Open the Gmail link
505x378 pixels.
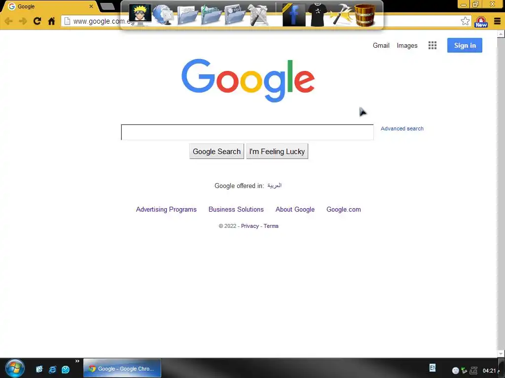coord(381,45)
